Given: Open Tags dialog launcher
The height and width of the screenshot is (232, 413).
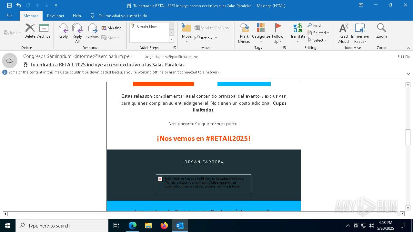Looking at the screenshot, I should [285, 48].
